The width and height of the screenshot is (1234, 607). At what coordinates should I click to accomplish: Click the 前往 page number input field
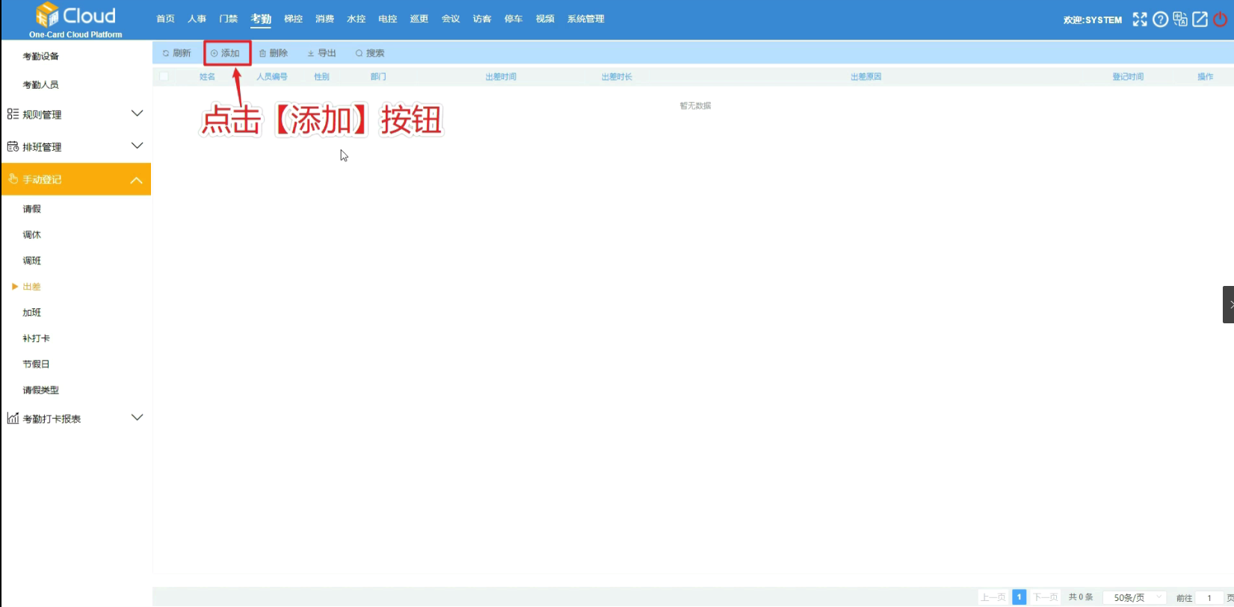click(1209, 597)
